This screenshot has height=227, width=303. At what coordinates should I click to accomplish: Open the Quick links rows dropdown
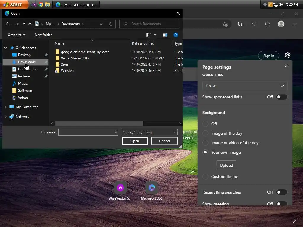(x=245, y=86)
